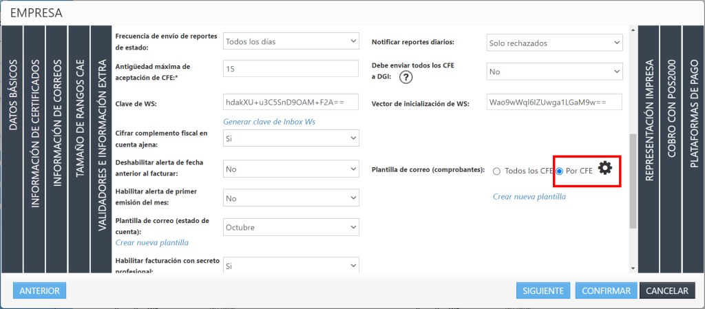
Task: Click the Siguiente button
Action: tap(543, 291)
